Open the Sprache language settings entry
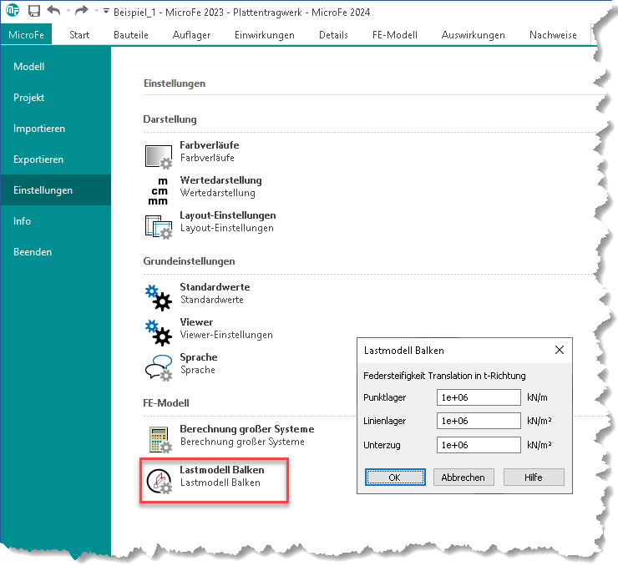The image size is (618, 566). pos(199,363)
